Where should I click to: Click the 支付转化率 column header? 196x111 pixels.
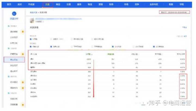[181, 54]
